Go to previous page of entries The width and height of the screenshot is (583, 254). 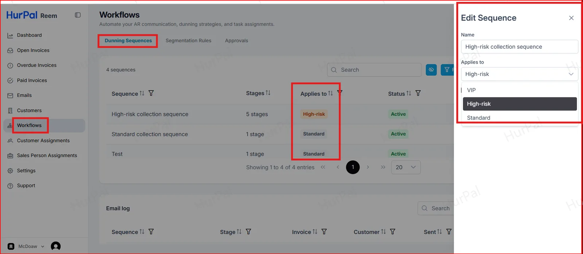338,167
